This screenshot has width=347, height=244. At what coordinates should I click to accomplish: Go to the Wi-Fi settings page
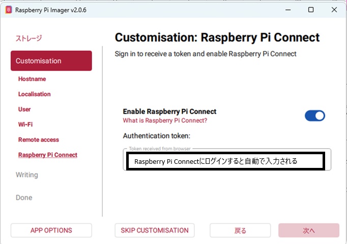[25, 124]
